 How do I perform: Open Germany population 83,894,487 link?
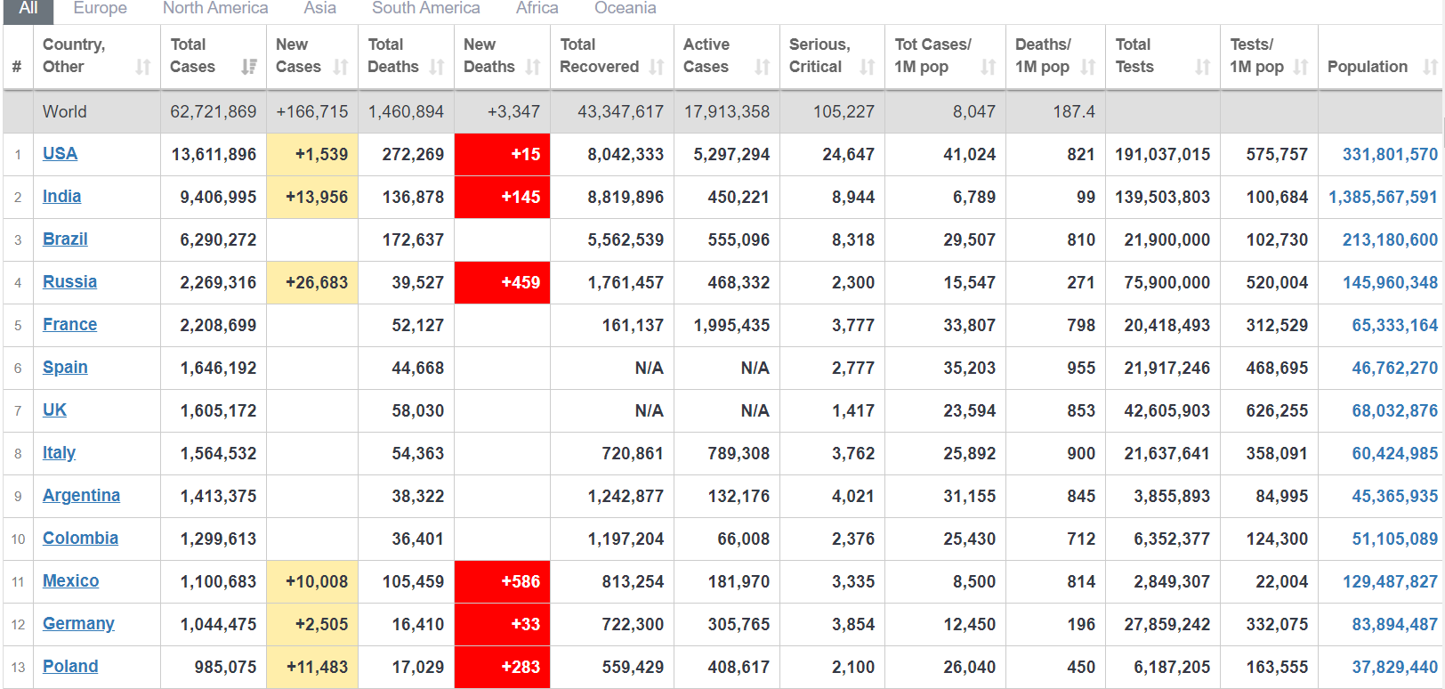[x=1394, y=624]
